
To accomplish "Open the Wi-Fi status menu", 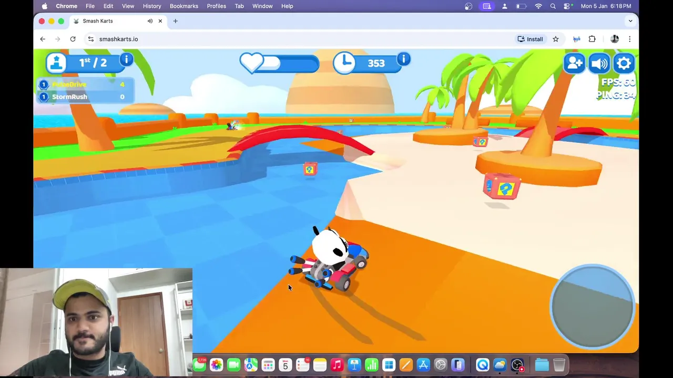I will pos(538,6).
